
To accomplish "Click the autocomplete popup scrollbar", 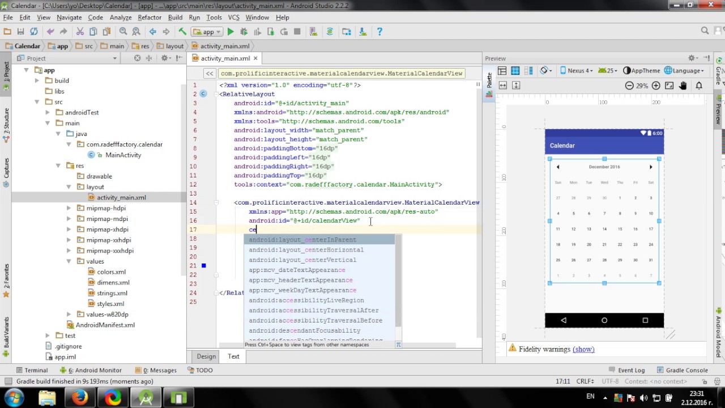I will pyautogui.click(x=398, y=281).
